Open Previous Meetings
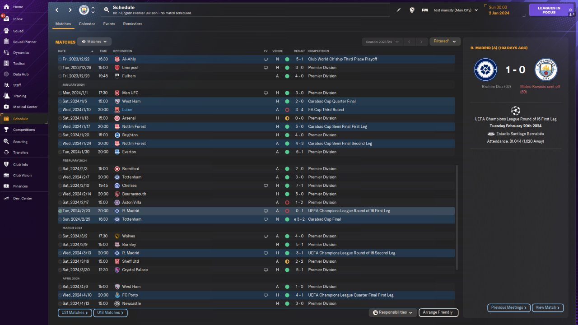This screenshot has width=578, height=325. [509, 307]
